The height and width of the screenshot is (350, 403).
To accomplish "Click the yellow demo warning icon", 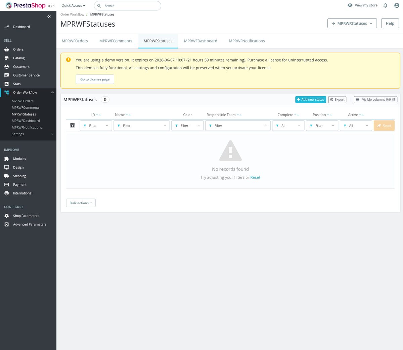I will pos(69,60).
